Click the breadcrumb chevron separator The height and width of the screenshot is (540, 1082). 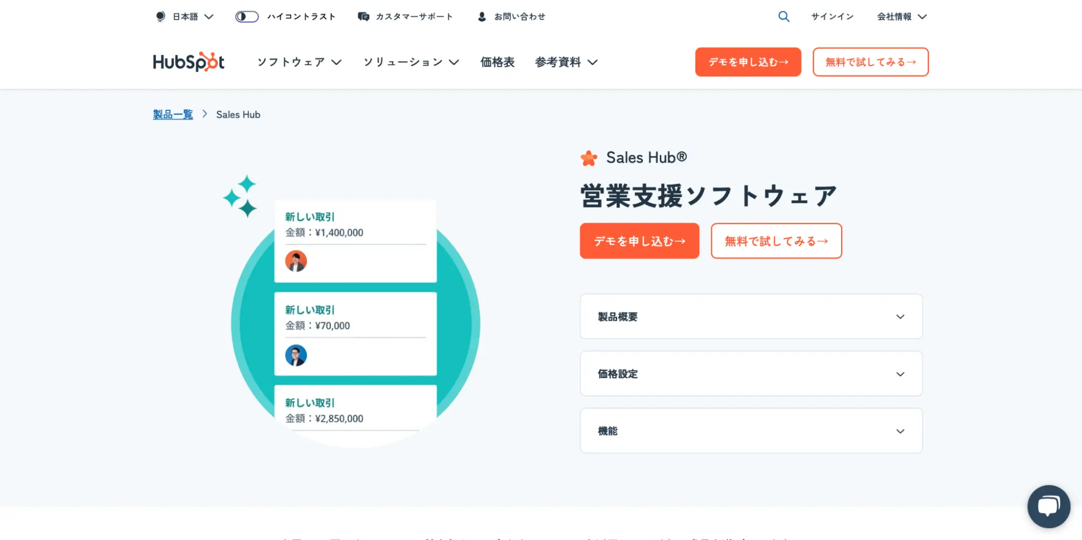[205, 114]
